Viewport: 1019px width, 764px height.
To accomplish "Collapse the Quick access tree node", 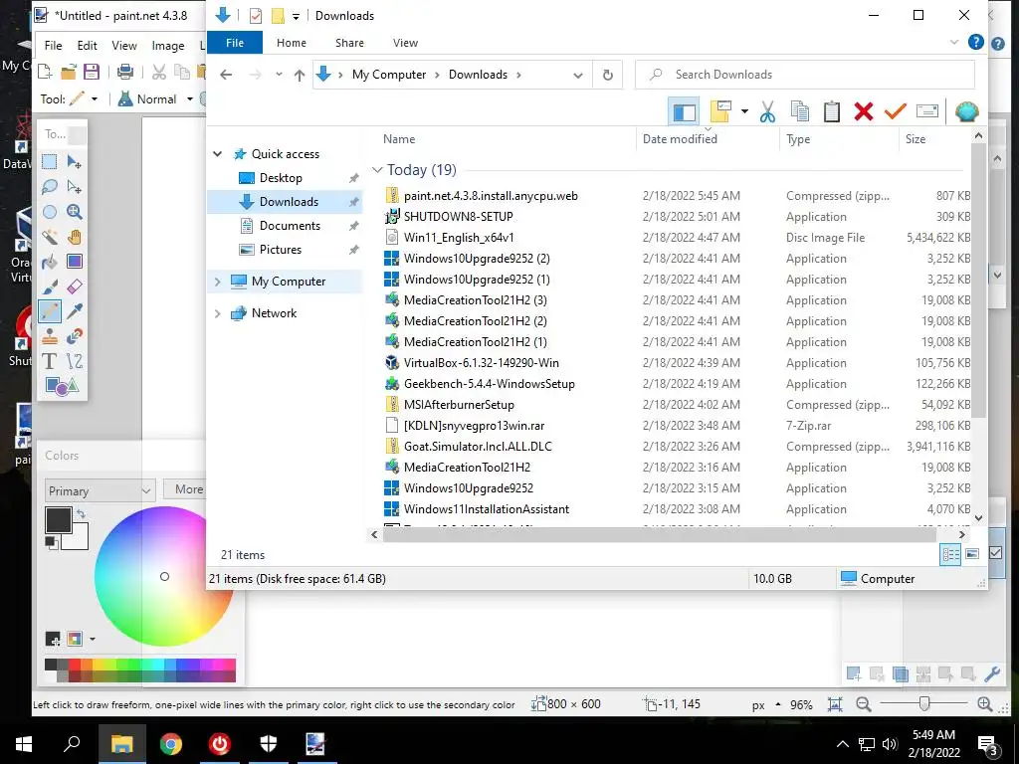I will (218, 154).
